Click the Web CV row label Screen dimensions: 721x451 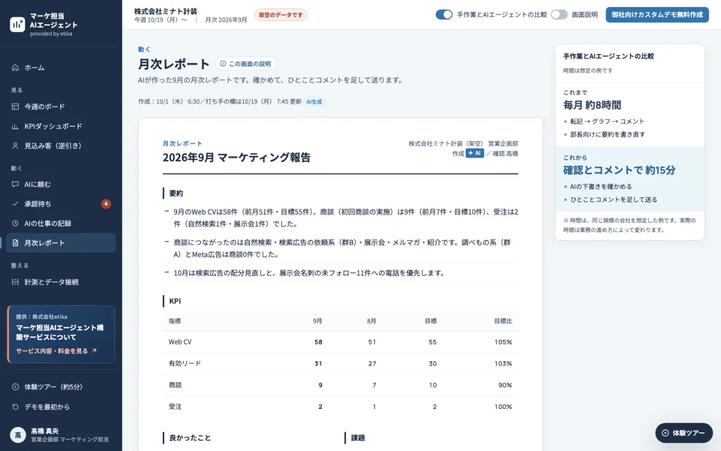tap(180, 342)
